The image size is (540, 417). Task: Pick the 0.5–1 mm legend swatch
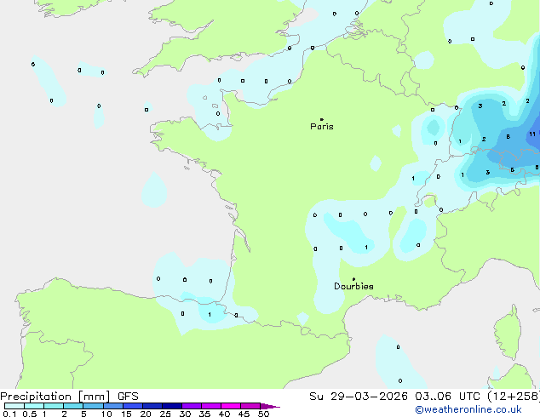pos(34,406)
